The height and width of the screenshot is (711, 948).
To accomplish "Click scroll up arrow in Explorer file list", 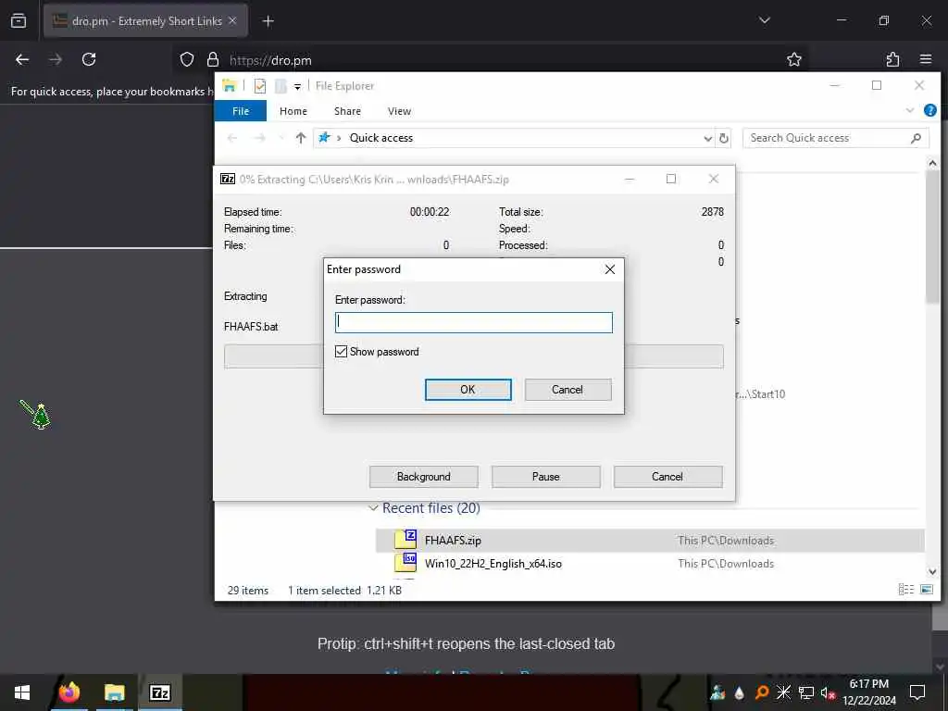I will (932, 163).
